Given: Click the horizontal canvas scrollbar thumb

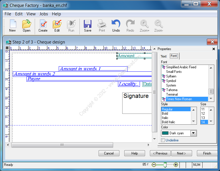Looking at the screenshot, I should click(x=62, y=145).
